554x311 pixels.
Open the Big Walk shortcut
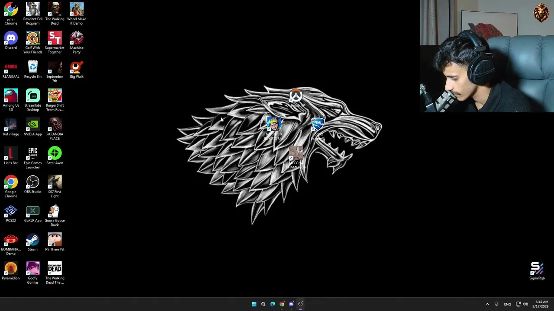tap(77, 70)
